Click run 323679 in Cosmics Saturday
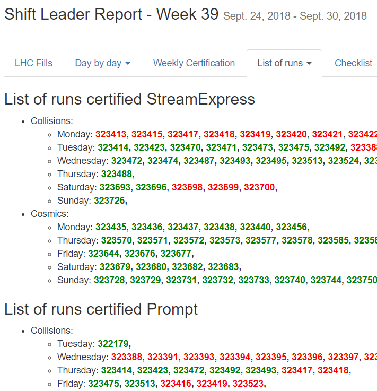377x391 pixels. pyautogui.click(x=115, y=267)
